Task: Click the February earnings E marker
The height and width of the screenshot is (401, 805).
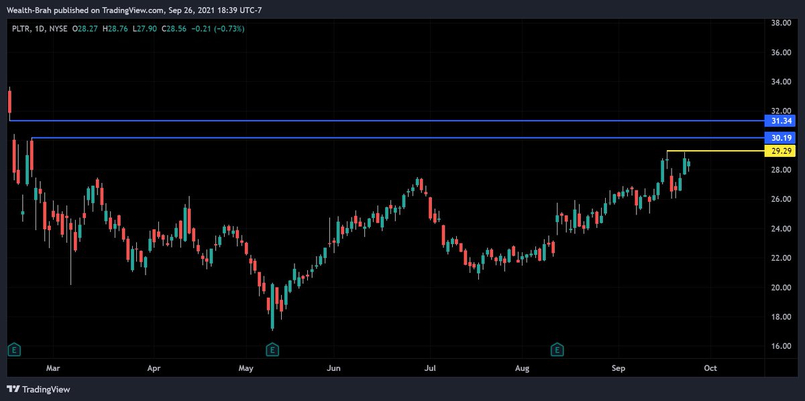Action: click(x=14, y=349)
